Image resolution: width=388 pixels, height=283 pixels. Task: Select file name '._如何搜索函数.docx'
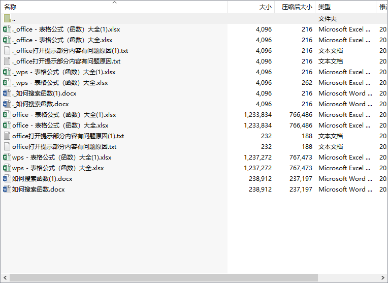coord(41,104)
